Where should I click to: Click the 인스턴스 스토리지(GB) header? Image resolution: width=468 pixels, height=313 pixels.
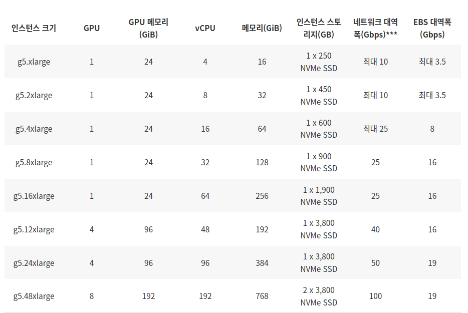(319, 28)
